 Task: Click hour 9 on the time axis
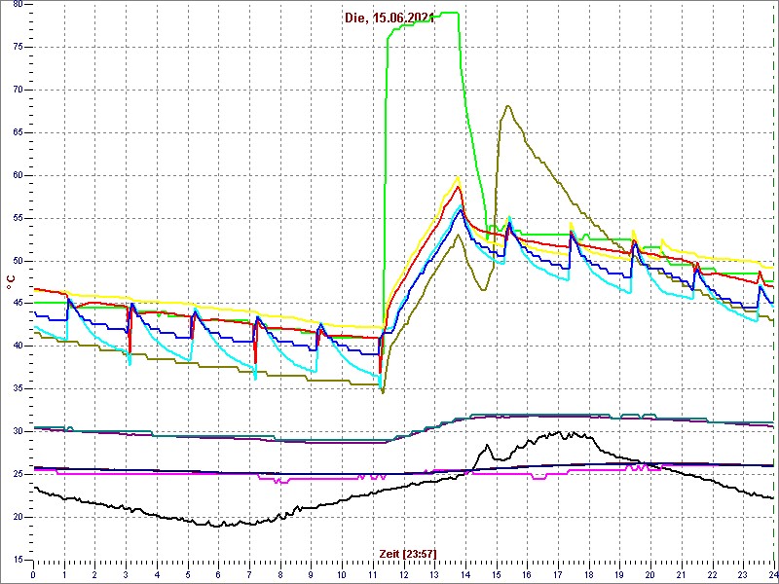[311, 575]
